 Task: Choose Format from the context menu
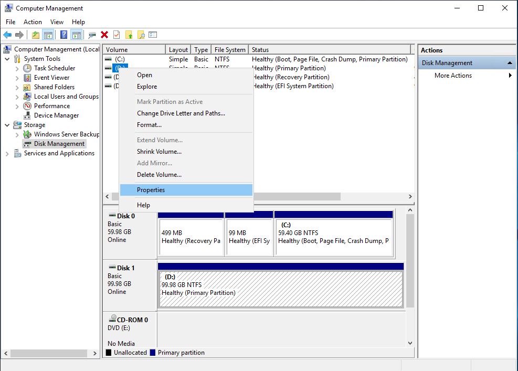tap(186, 125)
